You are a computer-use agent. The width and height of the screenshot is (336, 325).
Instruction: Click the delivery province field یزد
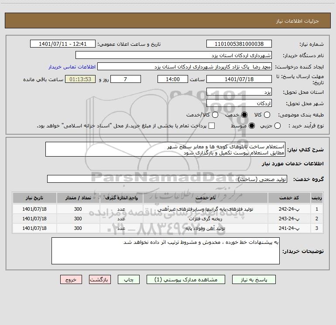239,92
